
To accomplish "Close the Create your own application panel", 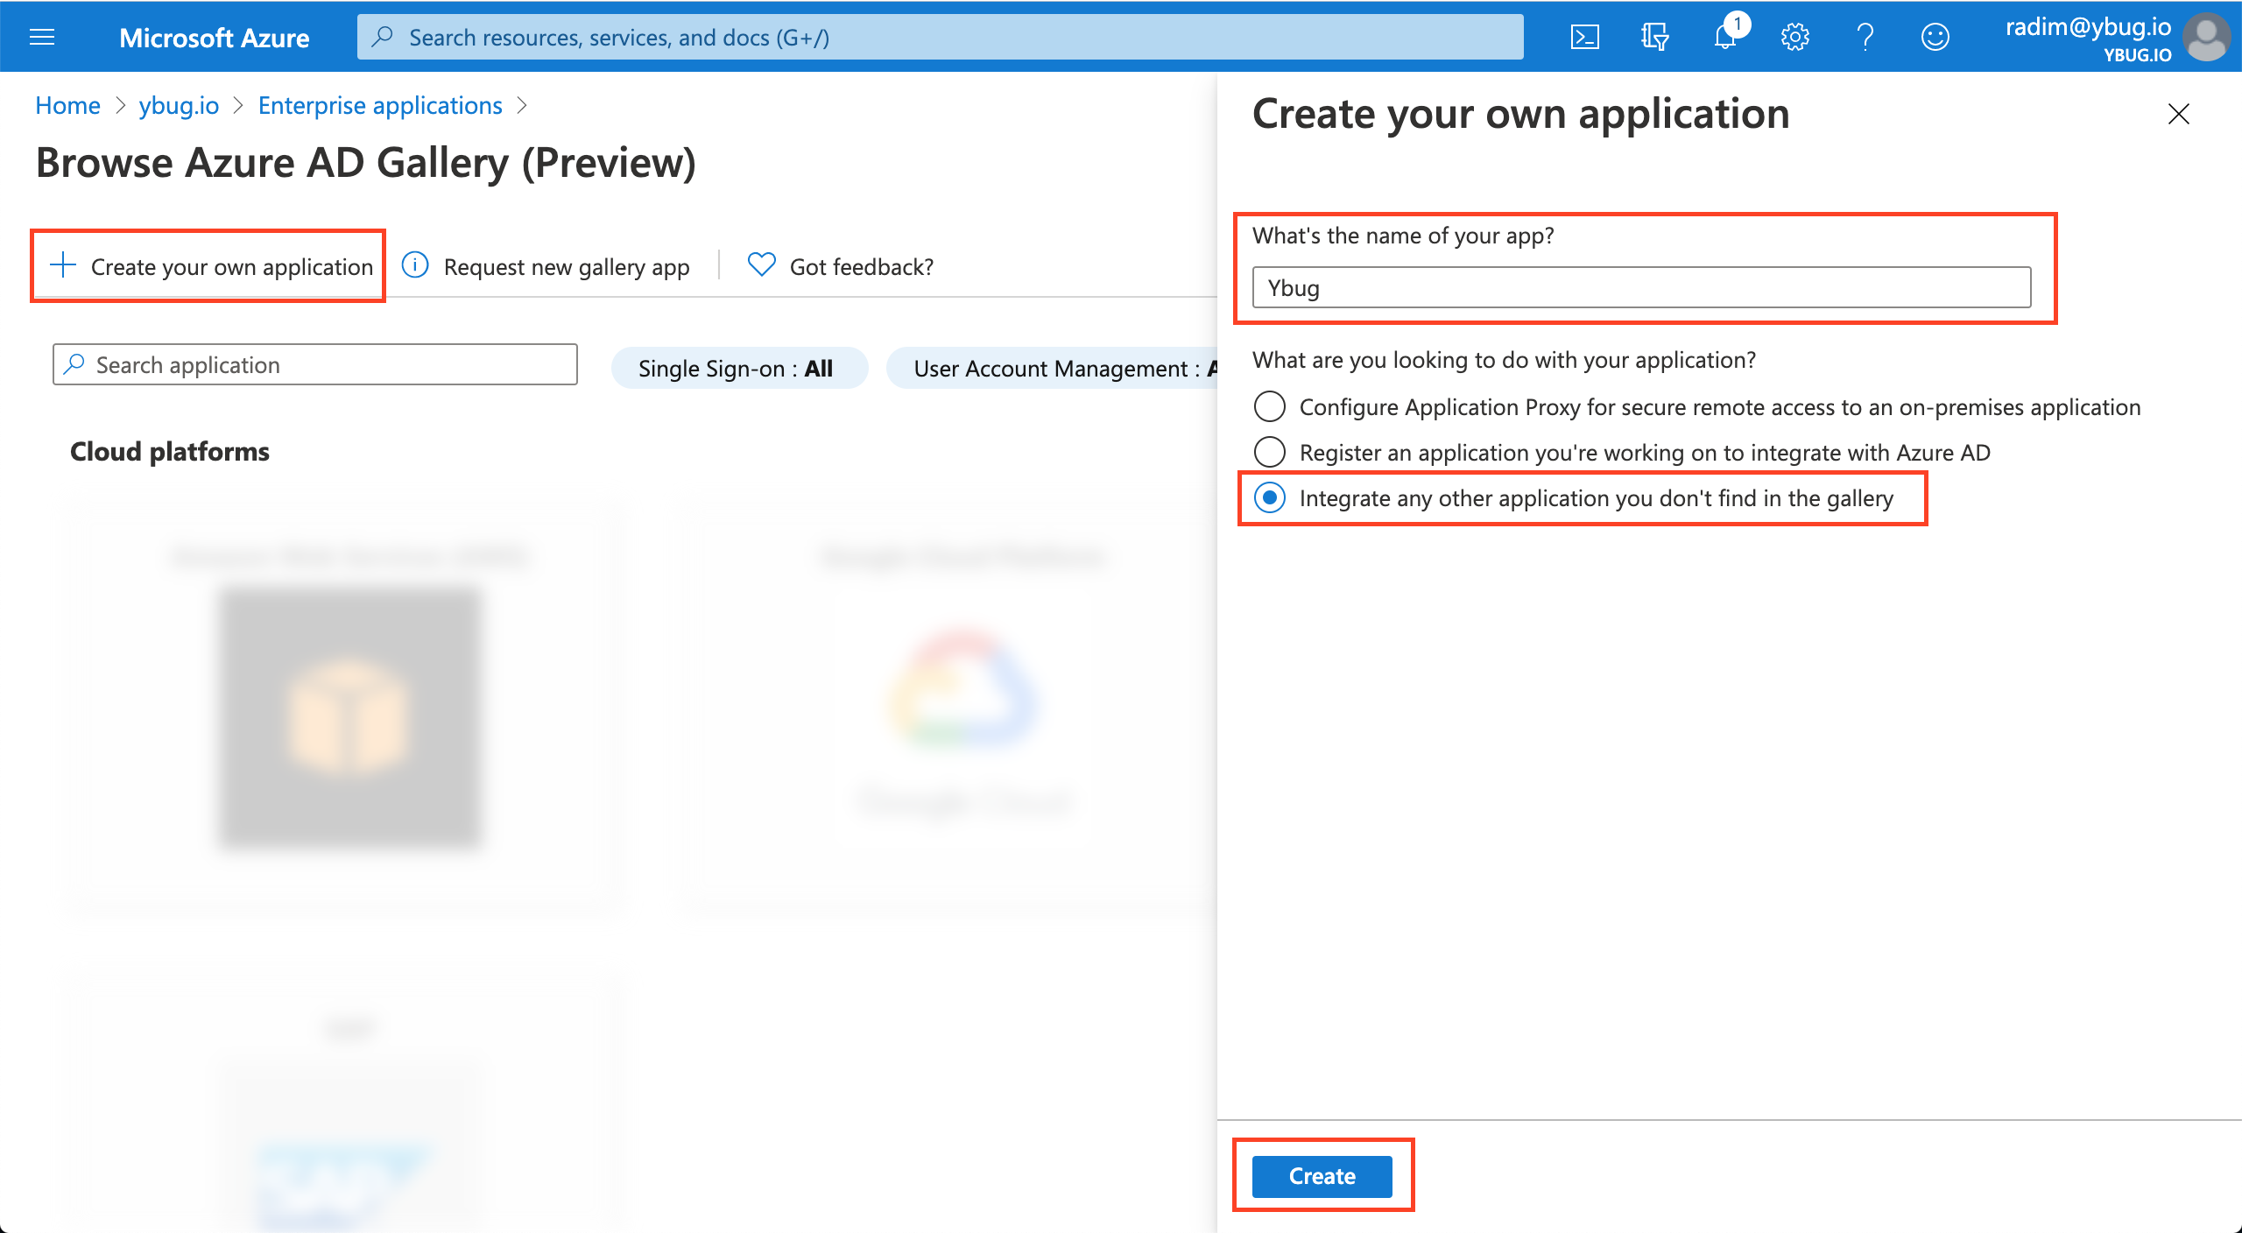I will [2178, 114].
